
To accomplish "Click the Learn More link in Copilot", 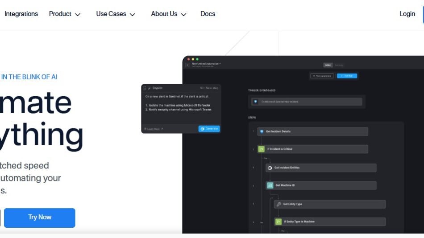I will (x=154, y=129).
